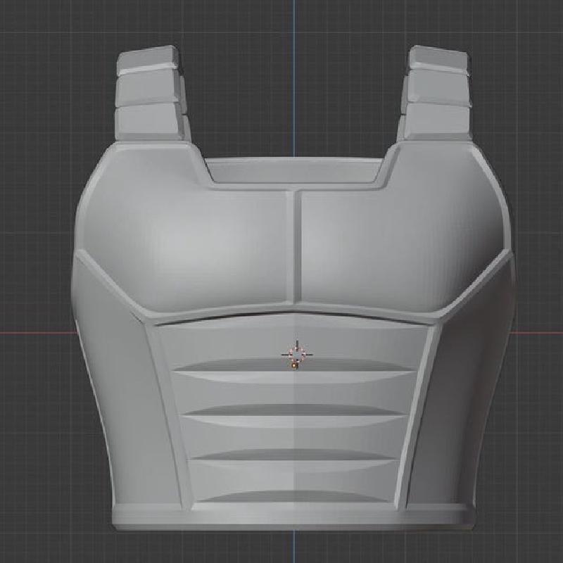Image resolution: width=563 pixels, height=563 pixels.
Task: Click the red axis line left of armor
Action: 35,333
